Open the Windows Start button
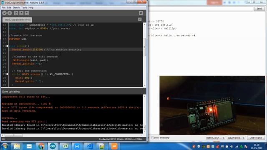Image resolution: width=267 pixels, height=150 pixels. 5,146
